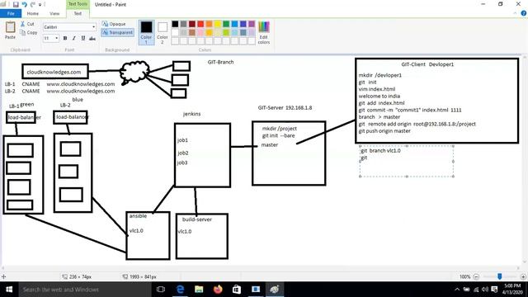Select Transparent background option
This screenshot has height=297, width=528.
click(117, 32)
